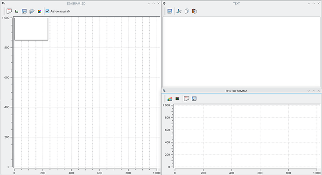
Task: Click the note icon in DIAGRAM_2D toolbar
Action: [x=9, y=11]
